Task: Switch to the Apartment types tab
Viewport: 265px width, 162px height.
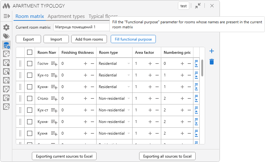Action: click(66, 16)
